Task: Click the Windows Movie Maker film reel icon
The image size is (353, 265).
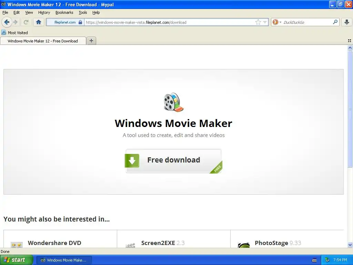Action: [174, 102]
